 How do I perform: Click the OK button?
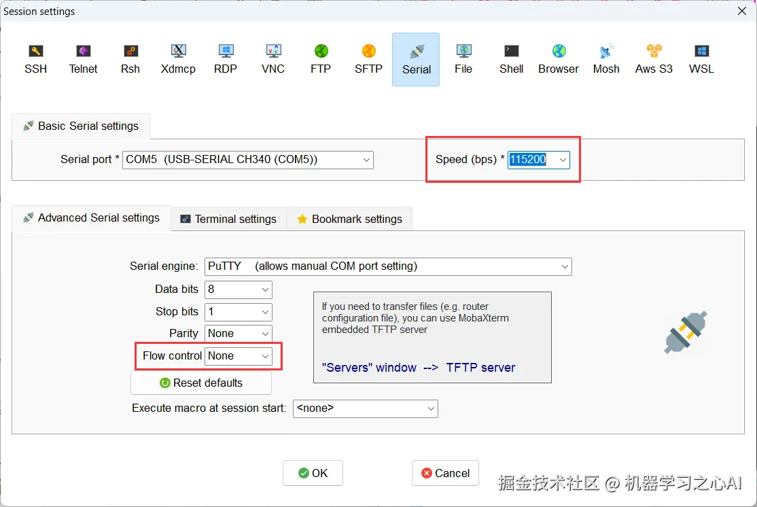tap(313, 473)
